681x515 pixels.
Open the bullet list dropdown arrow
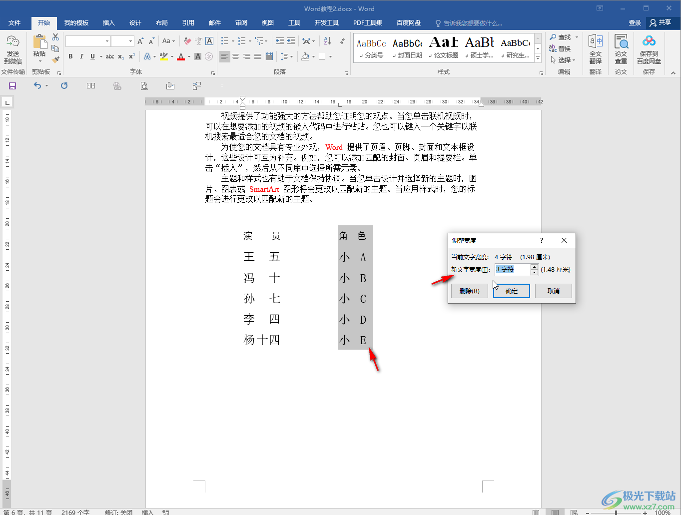pyautogui.click(x=233, y=41)
